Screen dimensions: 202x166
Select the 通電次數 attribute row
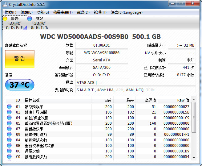click(x=99, y=151)
